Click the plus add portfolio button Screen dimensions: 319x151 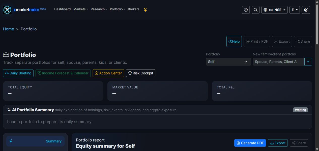tap(308, 62)
